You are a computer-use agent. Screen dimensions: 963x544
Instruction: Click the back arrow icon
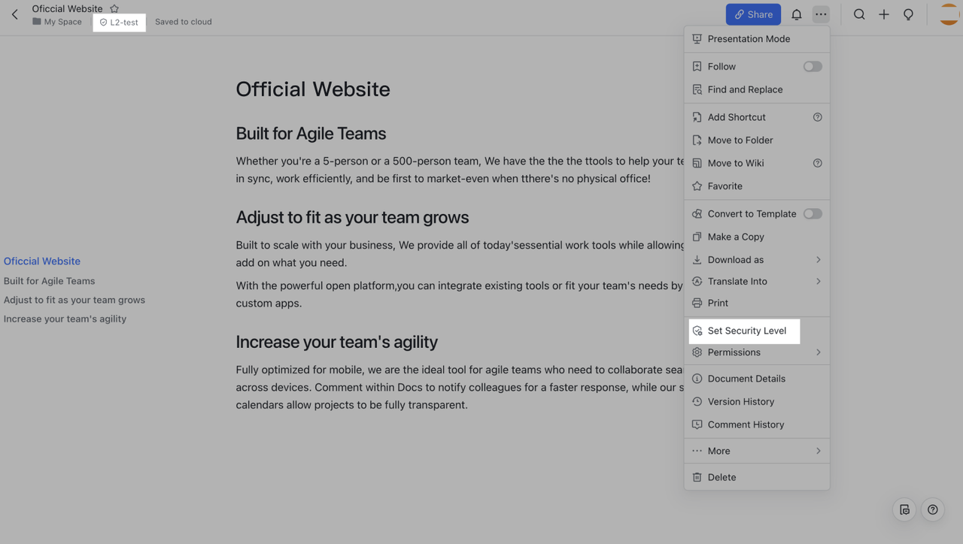(15, 14)
